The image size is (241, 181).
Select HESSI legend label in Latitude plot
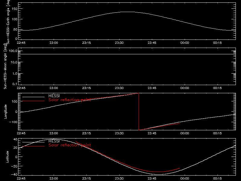pyautogui.click(x=54, y=141)
